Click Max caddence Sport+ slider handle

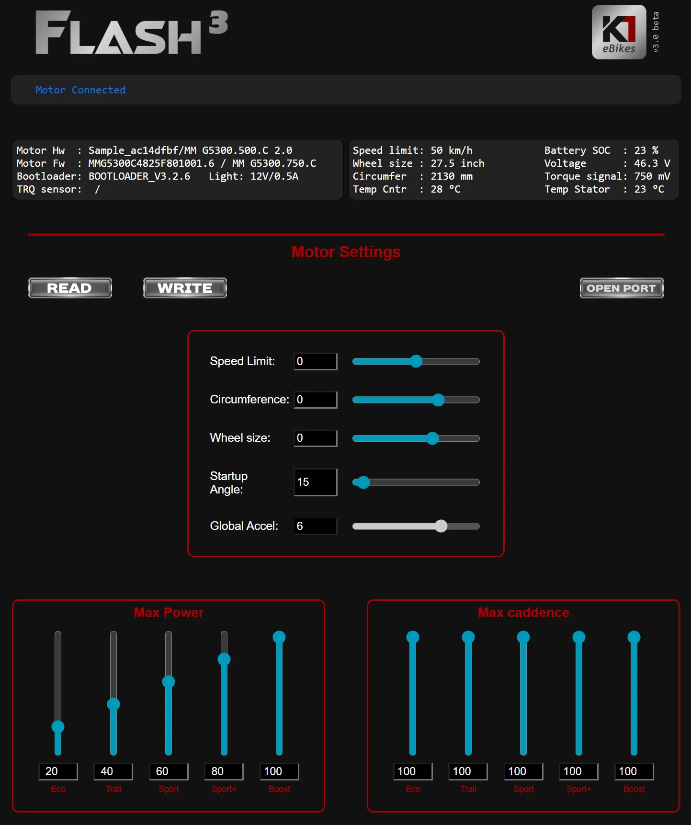pos(579,637)
